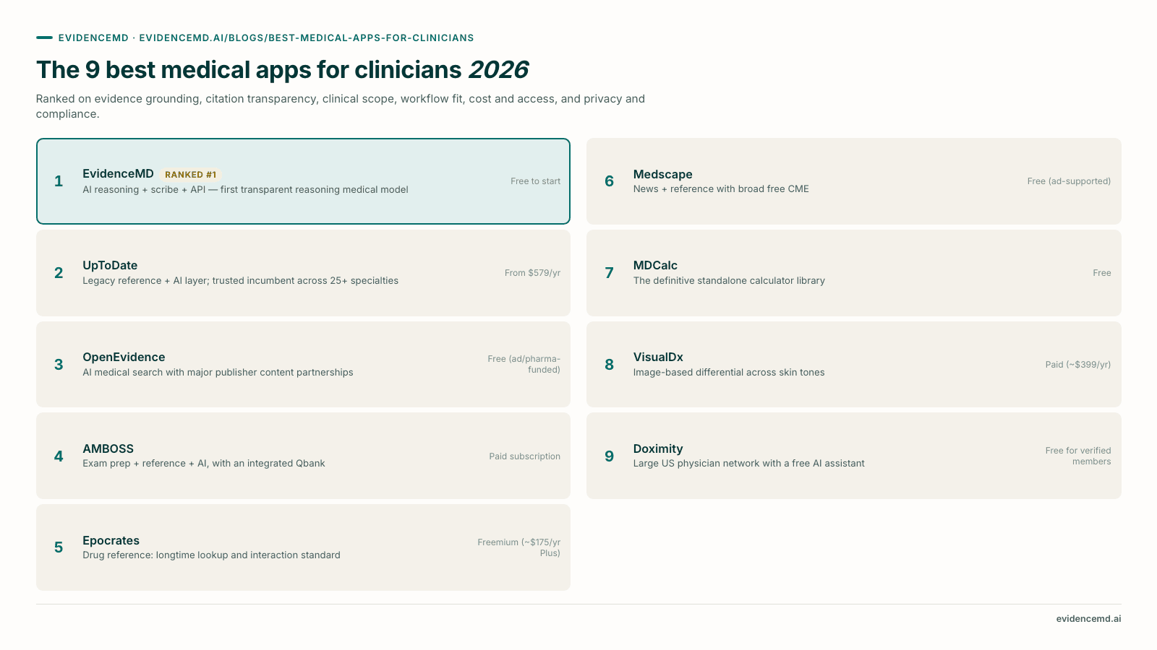Image resolution: width=1157 pixels, height=650 pixels.
Task: Click rank number 6 on Medscape card
Action: 609,181
